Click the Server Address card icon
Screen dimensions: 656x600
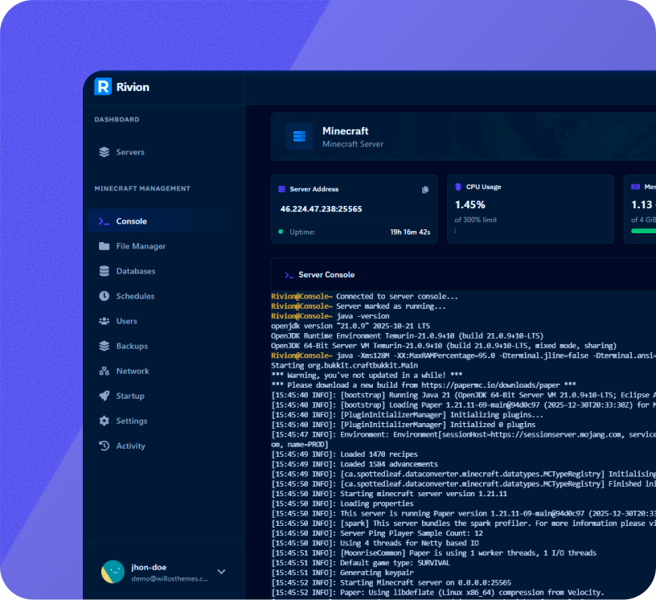281,189
